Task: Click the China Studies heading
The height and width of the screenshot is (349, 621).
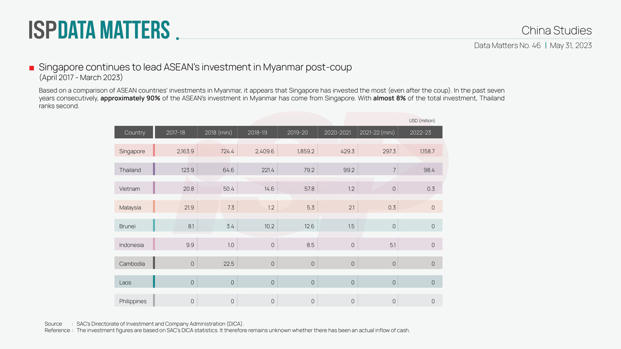Action: pos(556,30)
